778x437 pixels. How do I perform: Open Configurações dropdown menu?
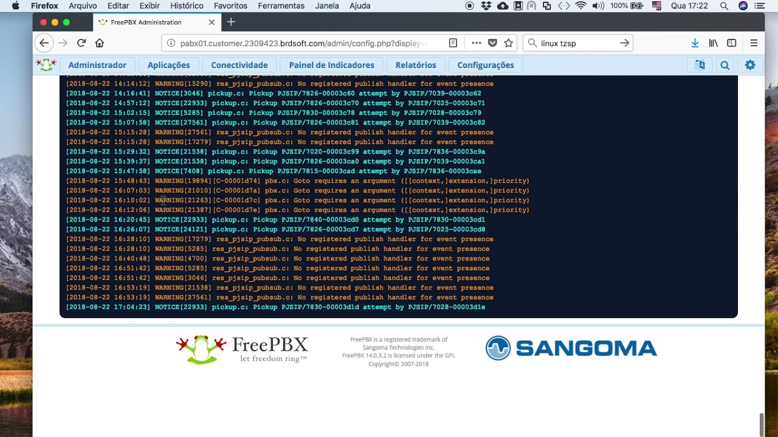tap(486, 65)
